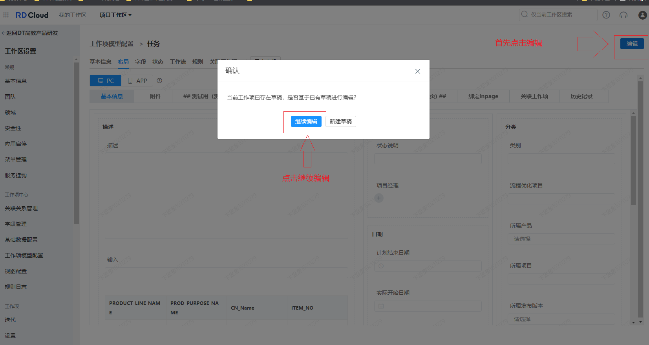Image resolution: width=649 pixels, height=345 pixels.
Task: Open the headset customer support icon
Action: click(x=623, y=15)
